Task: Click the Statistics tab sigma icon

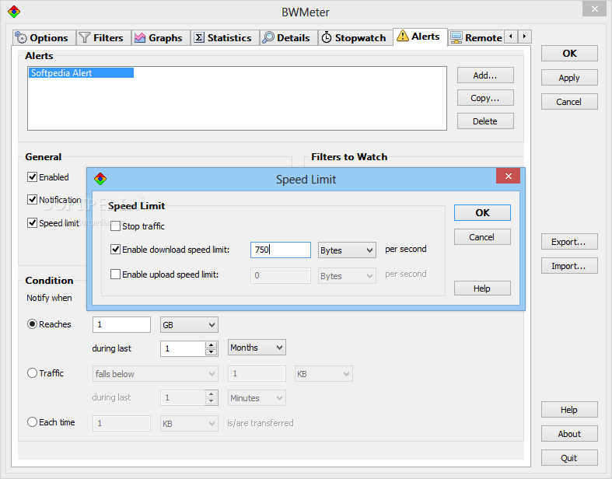Action: (x=199, y=37)
